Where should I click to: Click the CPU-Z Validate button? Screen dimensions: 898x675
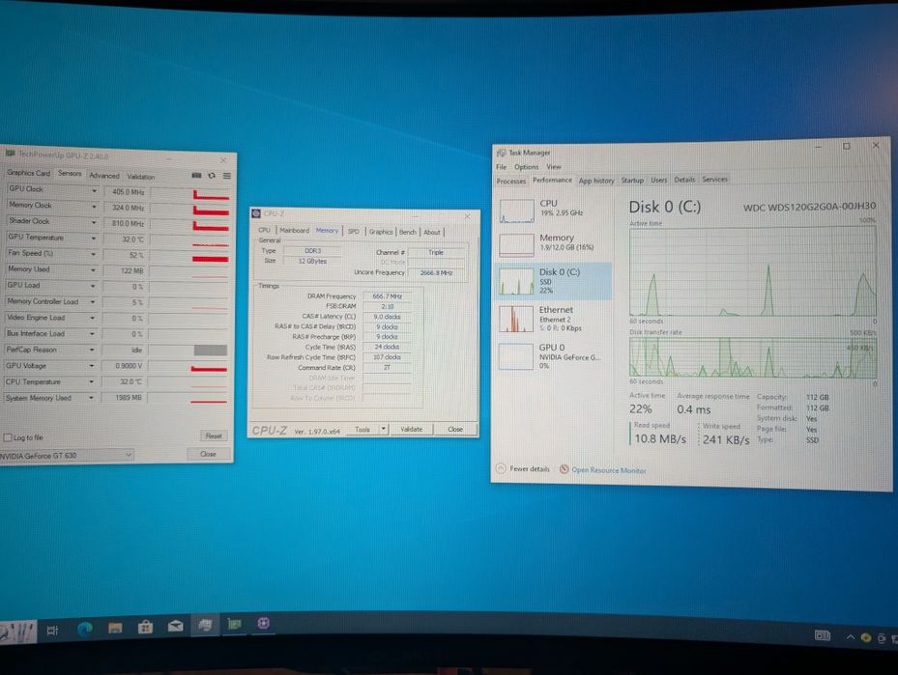point(411,429)
